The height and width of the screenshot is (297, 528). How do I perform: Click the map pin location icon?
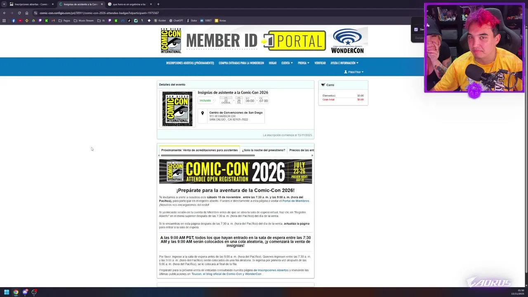tap(203, 113)
